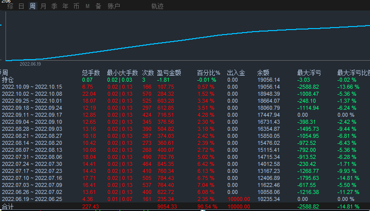
Task: Select the 2022.10.02 ~ 2022.10.08 week row
Action: click(185, 94)
